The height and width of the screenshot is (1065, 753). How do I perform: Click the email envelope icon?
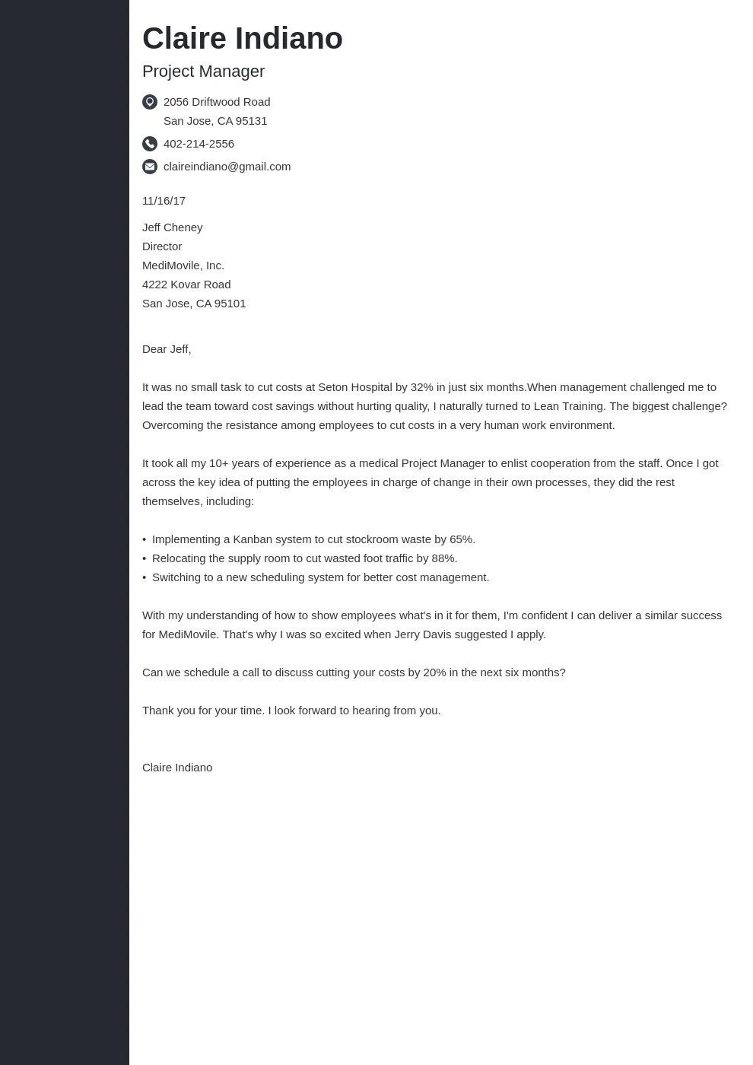(x=150, y=167)
